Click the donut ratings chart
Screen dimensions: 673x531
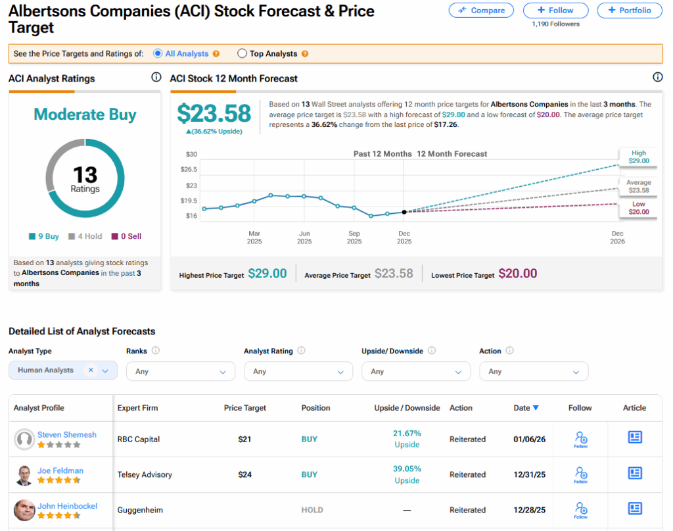point(85,178)
